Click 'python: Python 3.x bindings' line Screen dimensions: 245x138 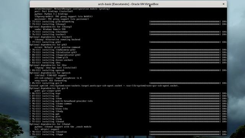(51, 14)
